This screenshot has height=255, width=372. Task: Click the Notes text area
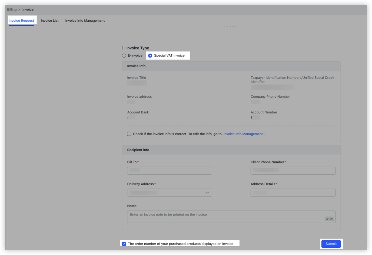pyautogui.click(x=231, y=215)
